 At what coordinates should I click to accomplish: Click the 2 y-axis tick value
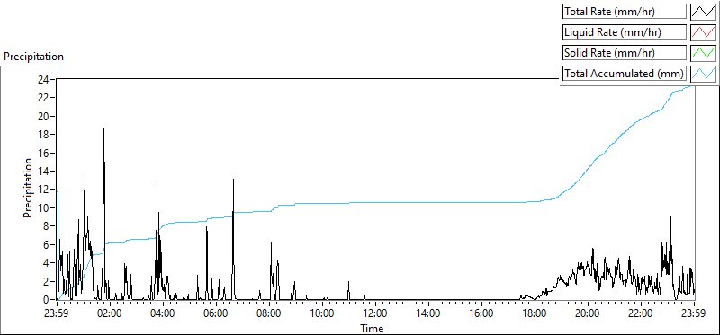[46, 281]
